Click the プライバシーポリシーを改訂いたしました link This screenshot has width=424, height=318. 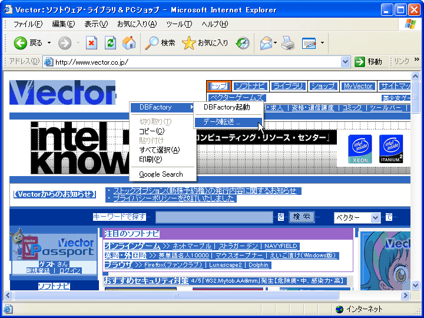pyautogui.click(x=173, y=198)
